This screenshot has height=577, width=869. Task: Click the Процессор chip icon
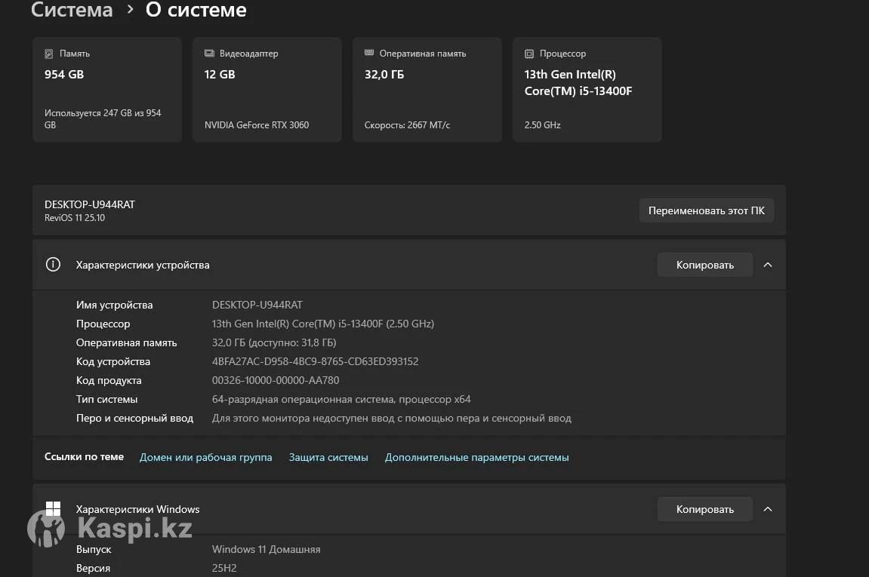529,54
